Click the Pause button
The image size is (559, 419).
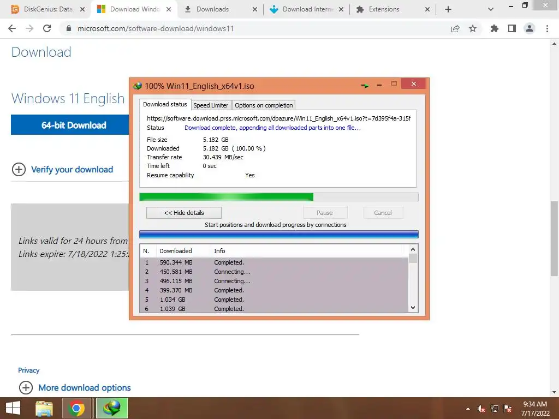325,213
